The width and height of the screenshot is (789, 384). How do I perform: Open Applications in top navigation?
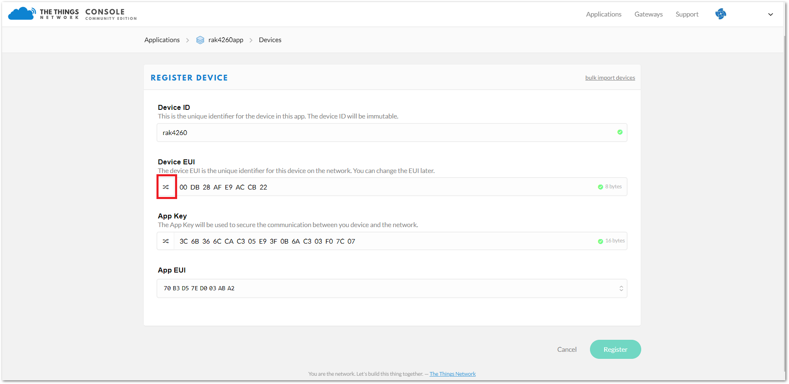[604, 14]
